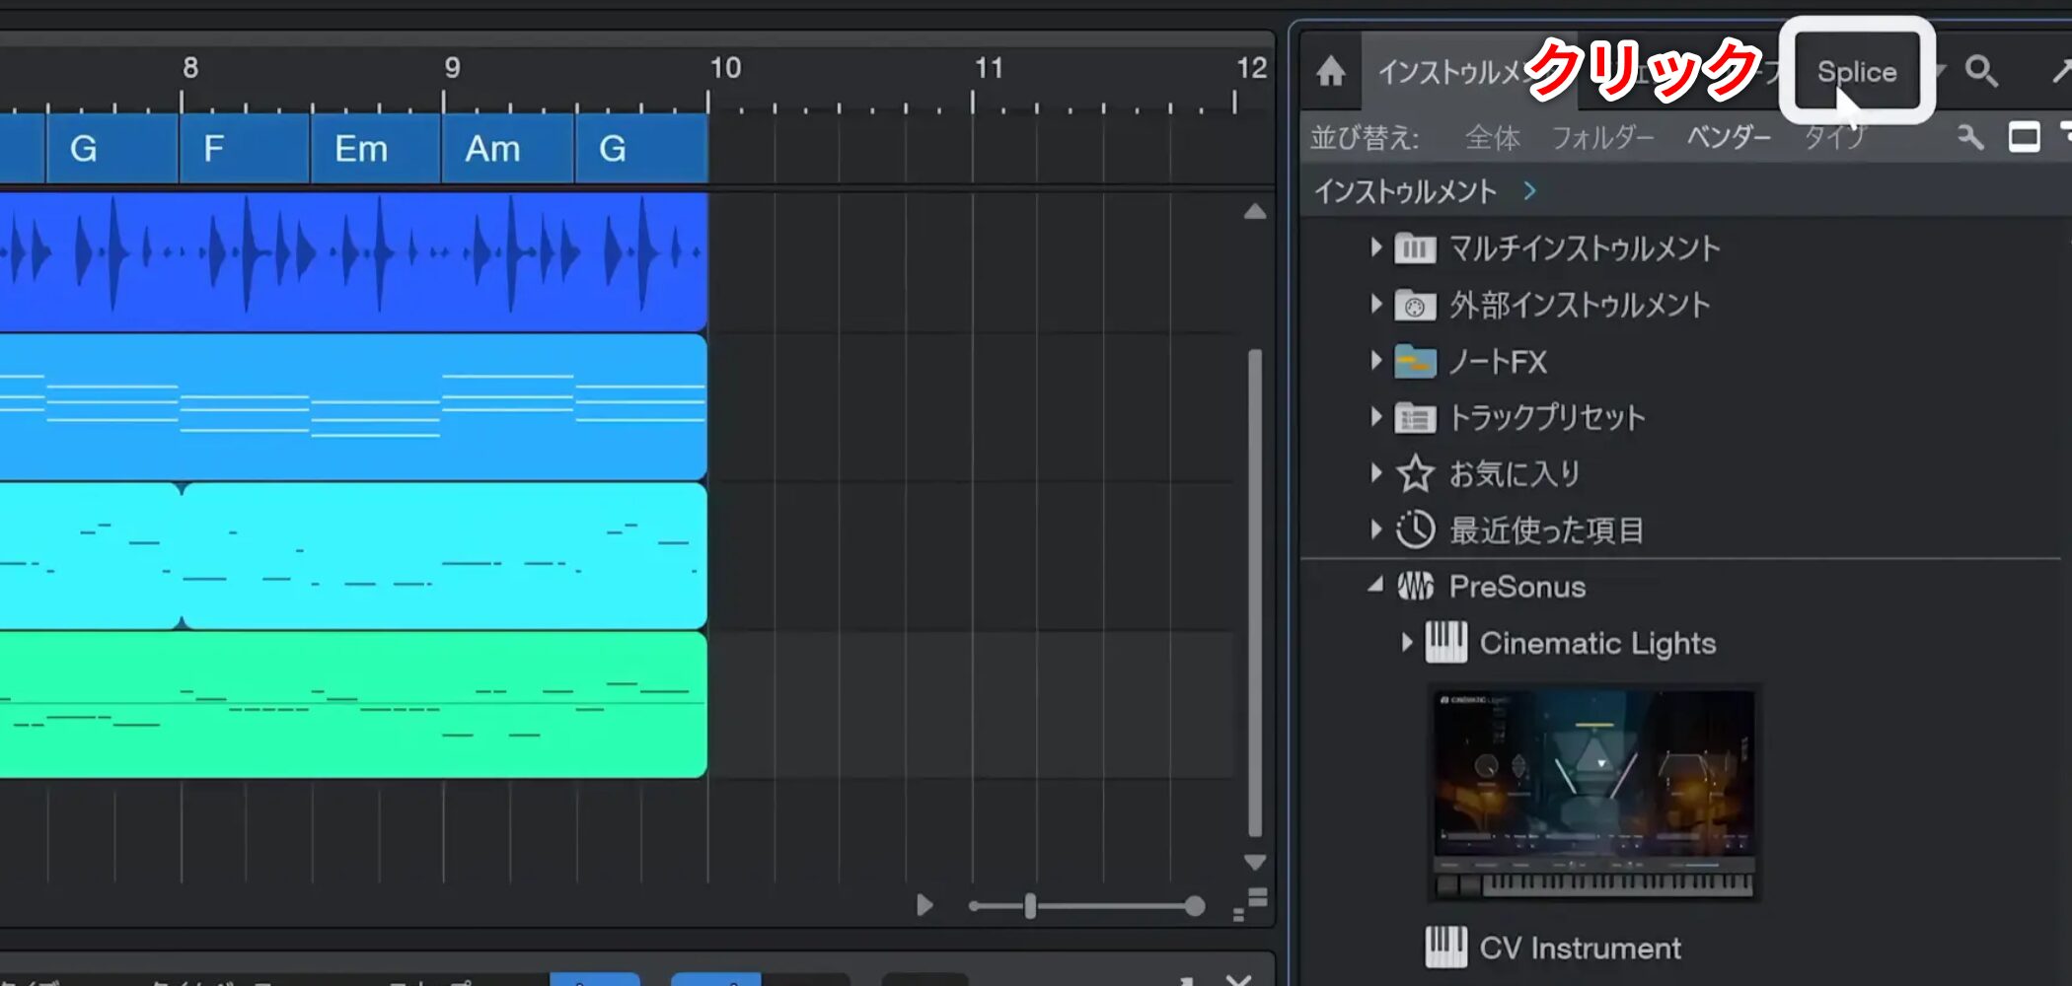The width and height of the screenshot is (2072, 986).
Task: Click the browser Home icon
Action: (x=1330, y=71)
